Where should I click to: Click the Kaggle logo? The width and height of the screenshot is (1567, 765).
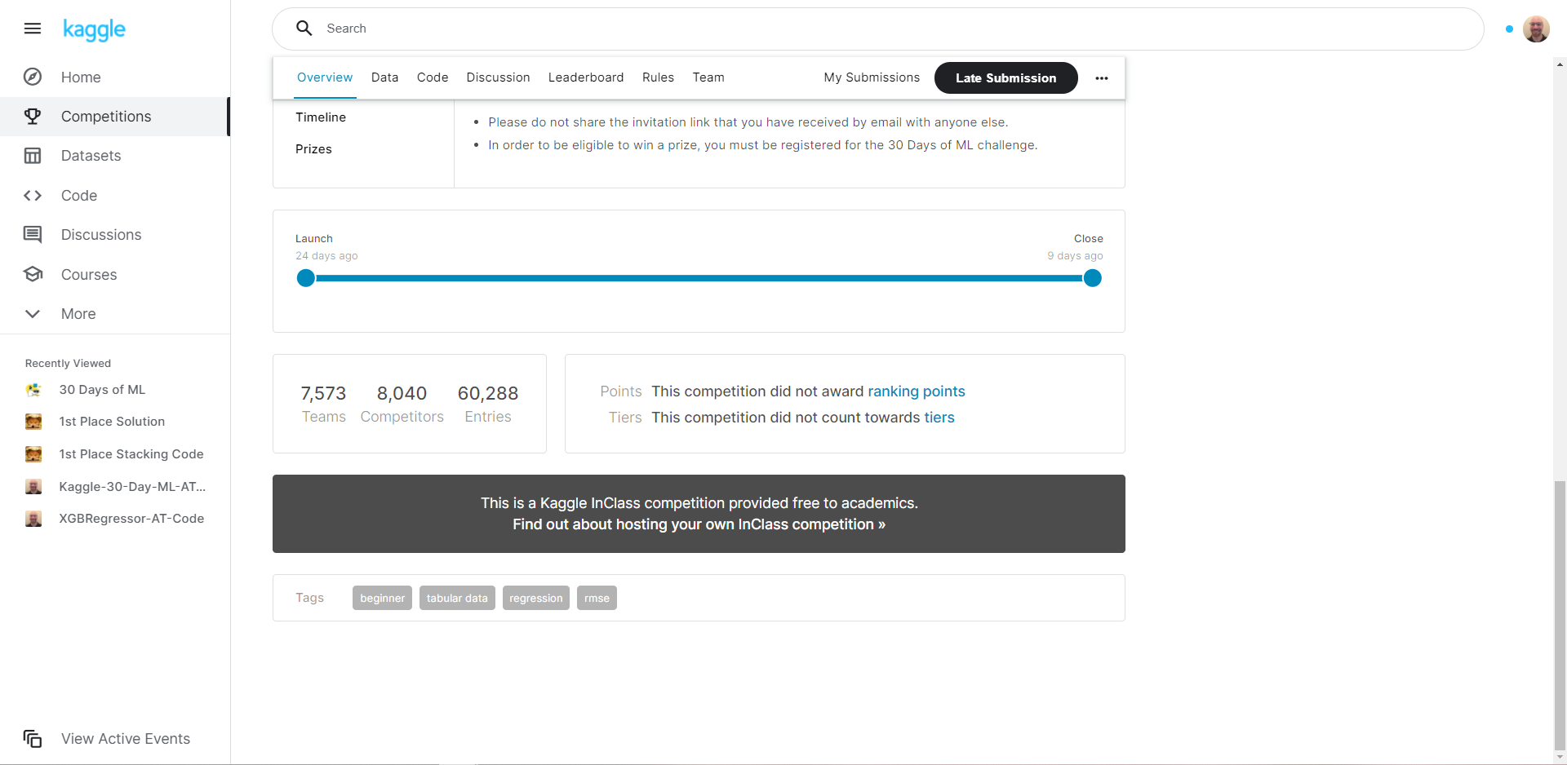coord(94,30)
